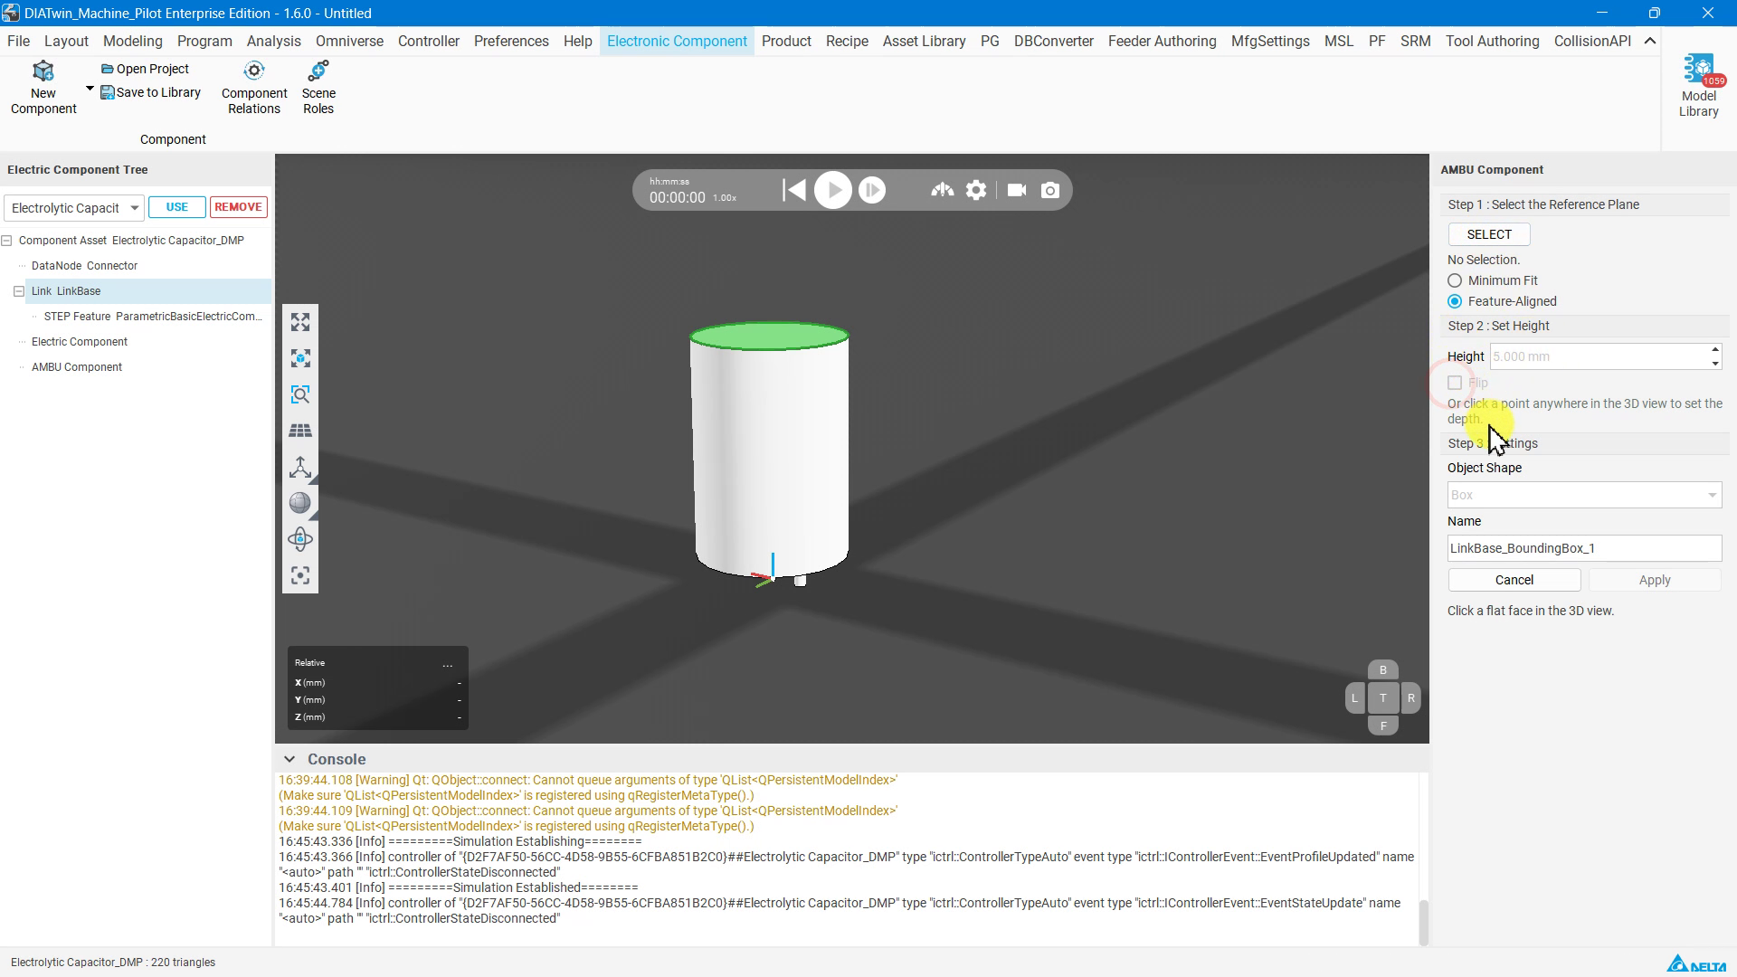Click the New Component icon
Screen dimensions: 1737x977
tap(43, 71)
